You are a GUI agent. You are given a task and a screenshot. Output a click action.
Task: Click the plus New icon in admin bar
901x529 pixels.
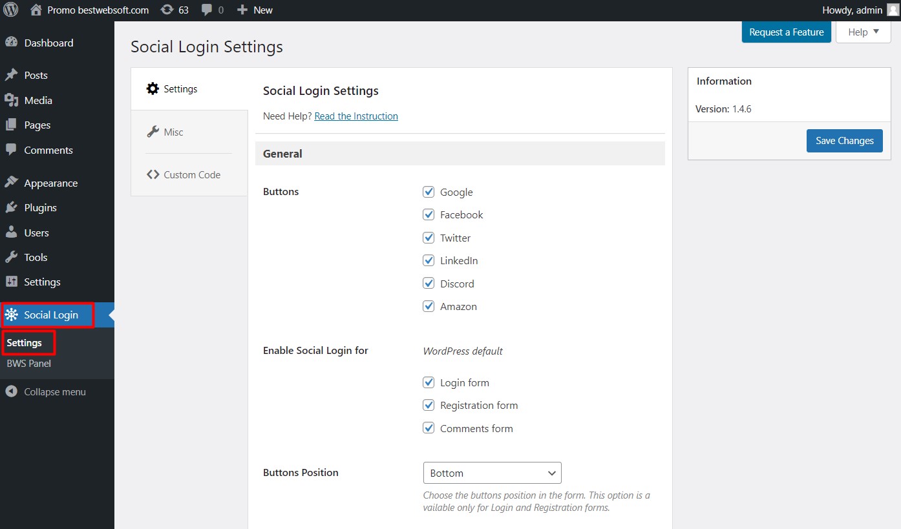click(242, 10)
